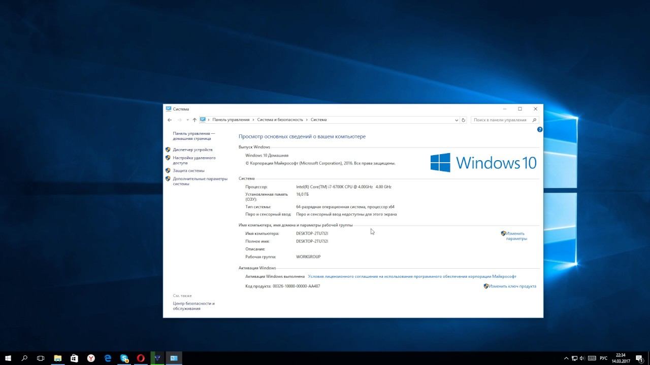Select the Система breadcrumb segment
Viewport: 650px width, 365px height.
pos(319,120)
